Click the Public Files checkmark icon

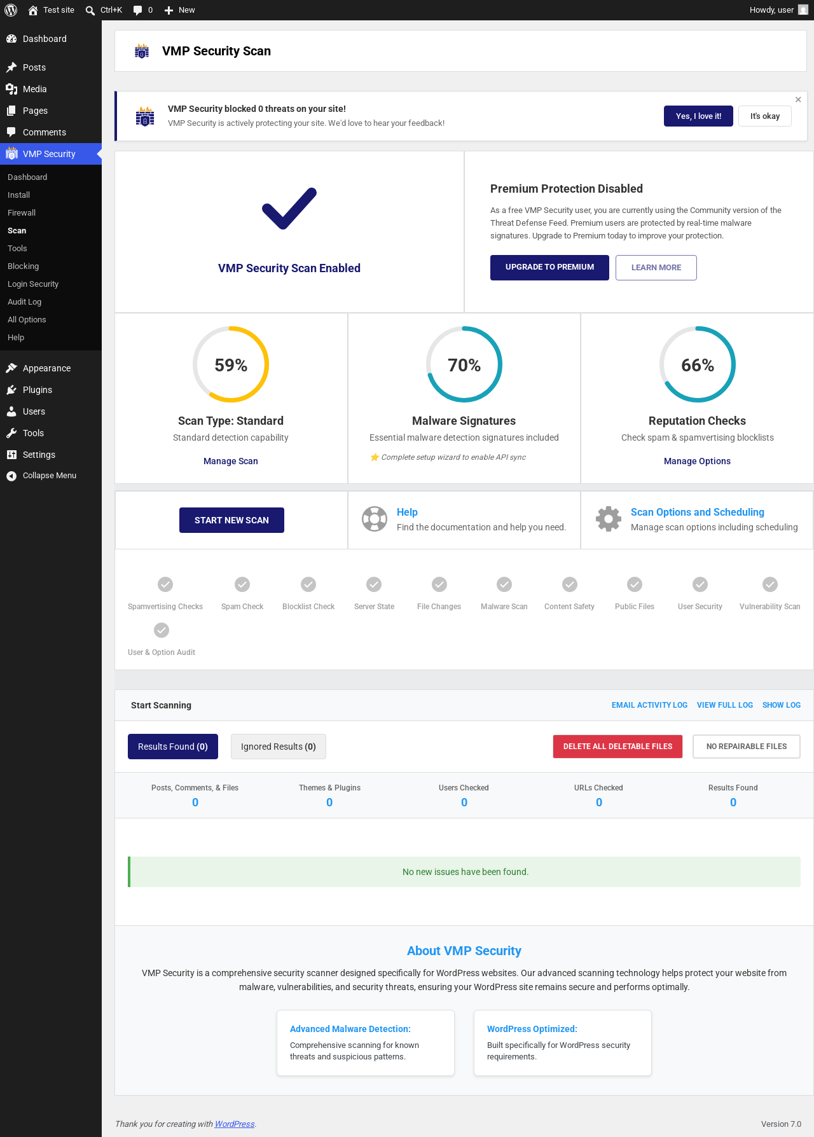click(x=635, y=584)
